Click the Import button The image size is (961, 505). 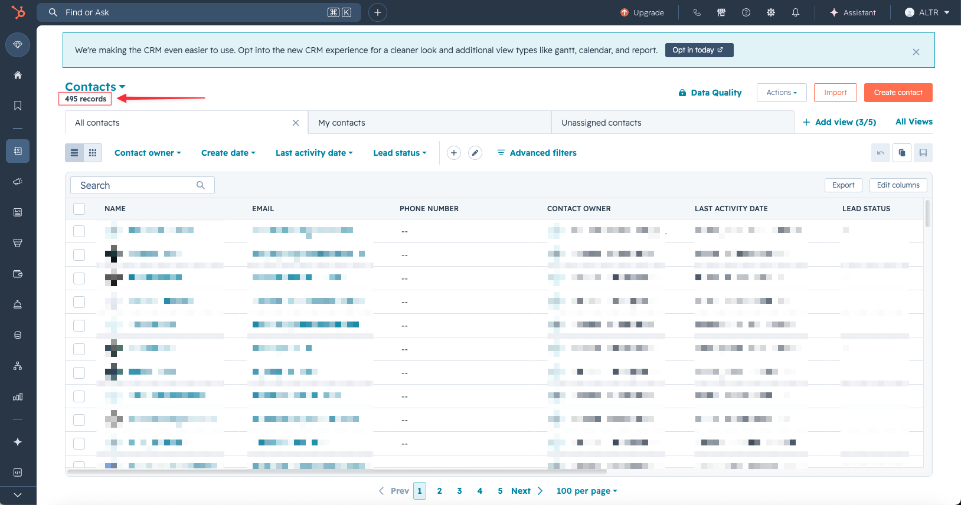click(835, 93)
